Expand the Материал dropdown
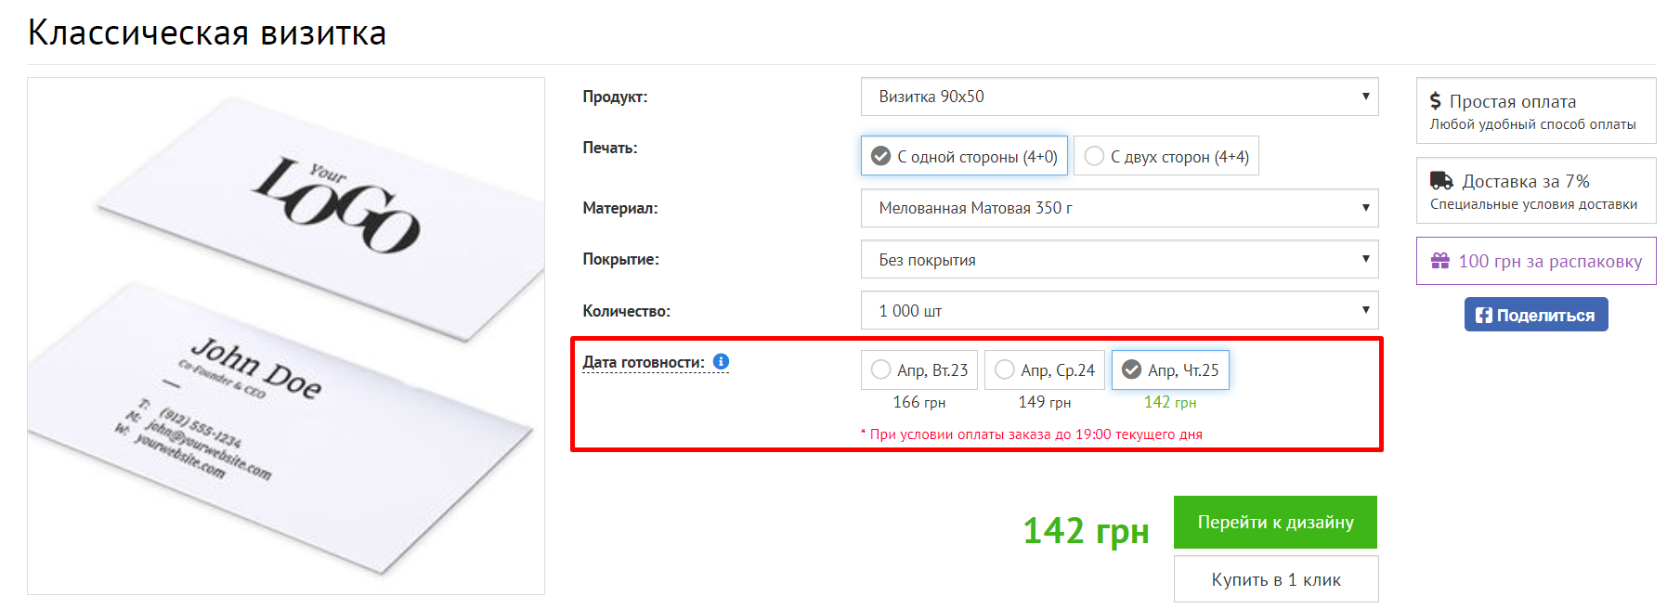 point(1119,208)
